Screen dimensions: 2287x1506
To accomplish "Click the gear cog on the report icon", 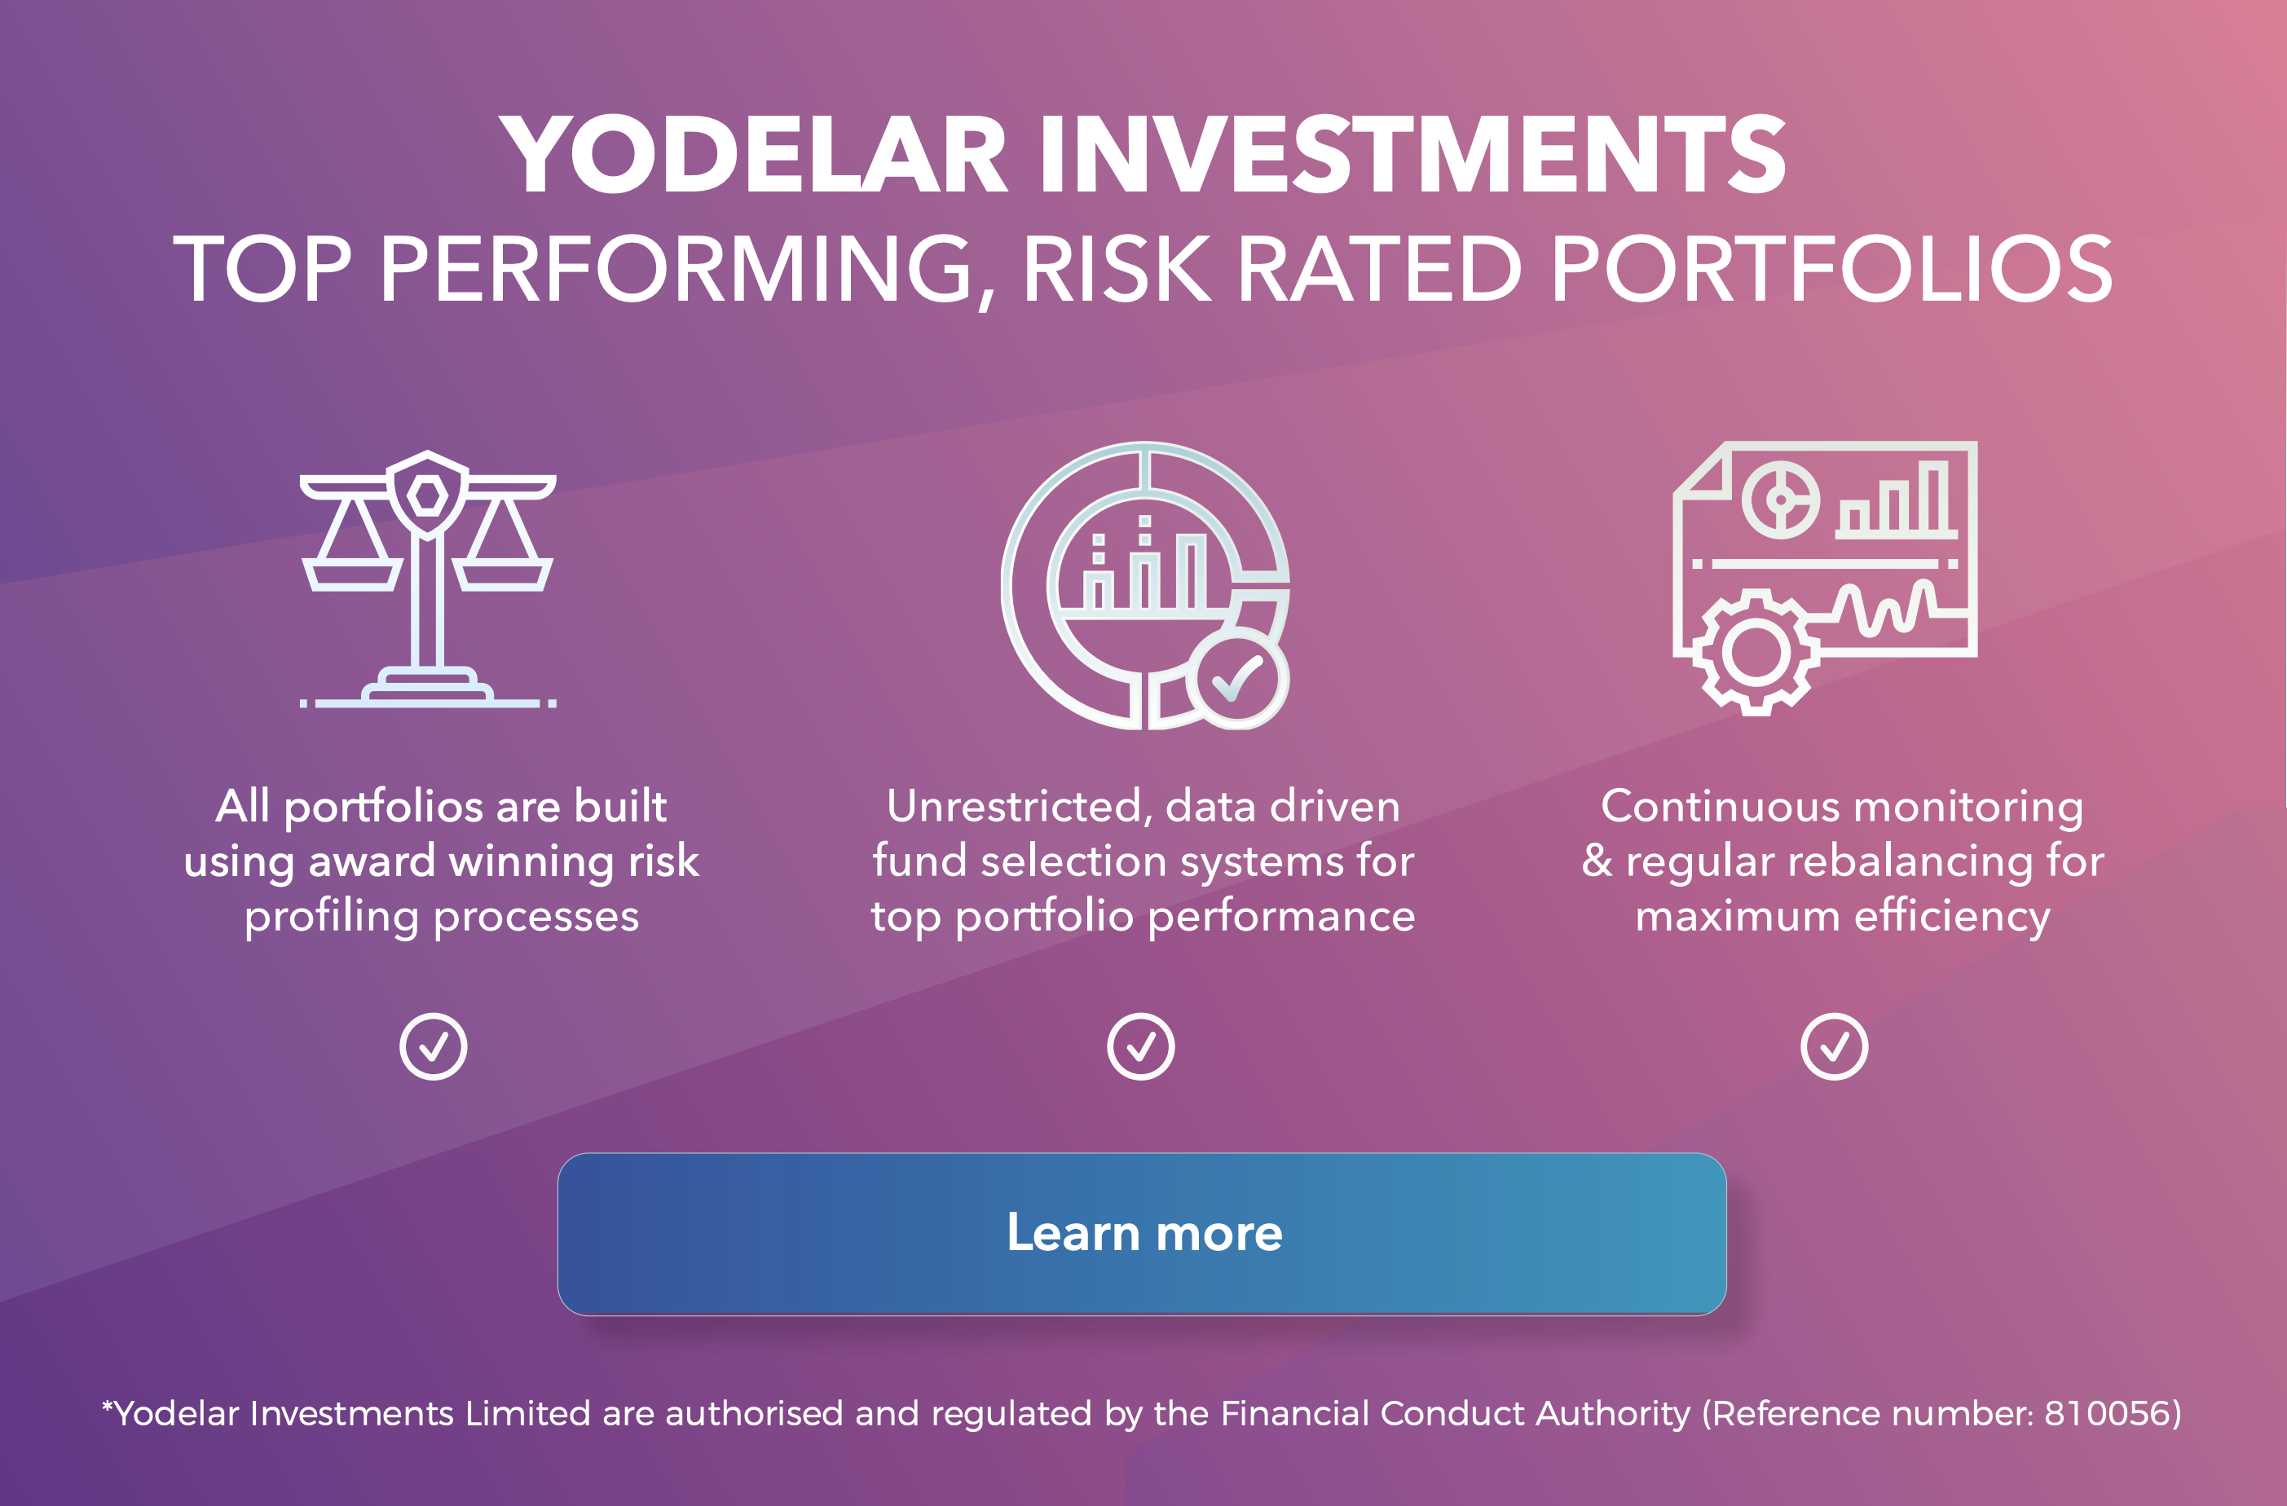I will tap(1756, 653).
